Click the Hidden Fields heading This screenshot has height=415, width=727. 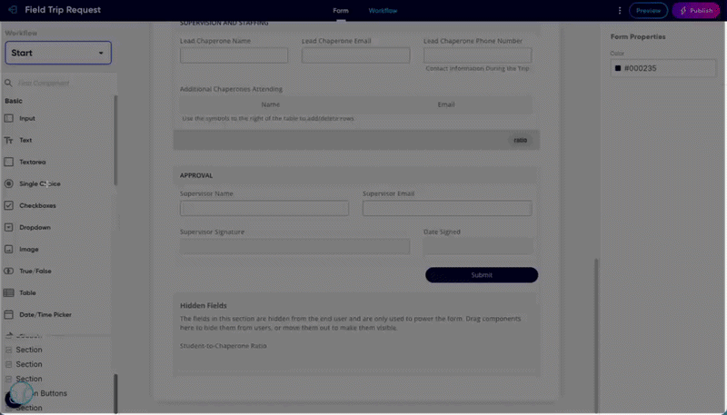point(203,306)
